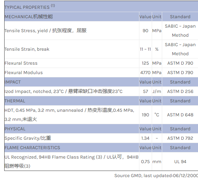Screen dimensions: 198x181
Task: Click the ASTM D 648 standard cell
Action: [x=180, y=115]
